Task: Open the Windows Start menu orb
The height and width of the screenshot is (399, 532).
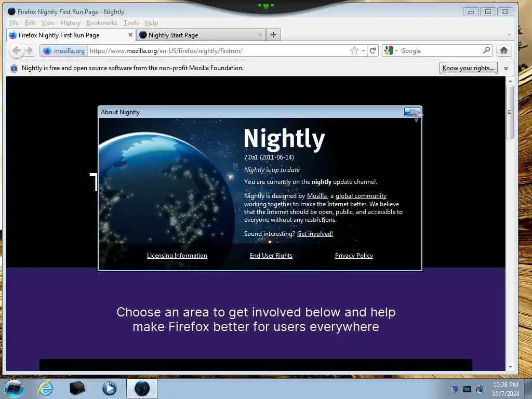Action: [x=14, y=389]
